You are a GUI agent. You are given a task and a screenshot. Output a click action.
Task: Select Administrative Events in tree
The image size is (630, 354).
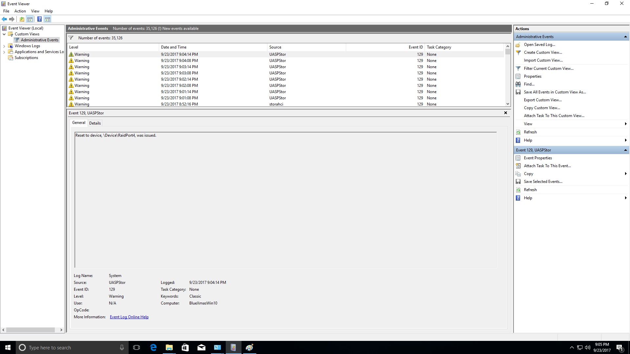(x=39, y=40)
